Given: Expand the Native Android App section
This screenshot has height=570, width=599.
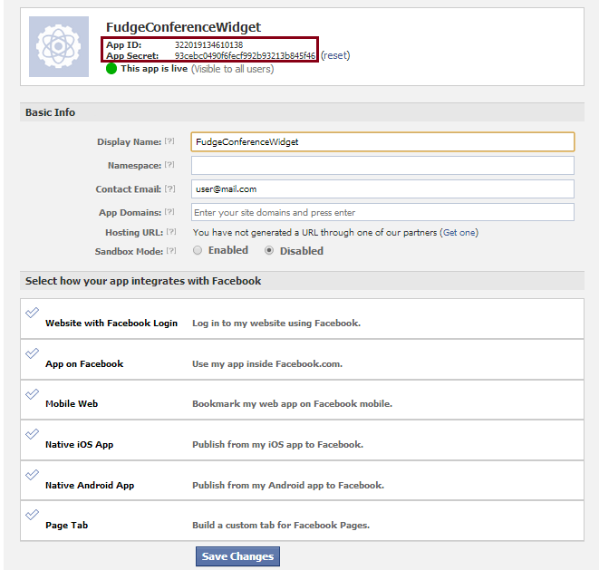Looking at the screenshot, I should pos(302,480).
